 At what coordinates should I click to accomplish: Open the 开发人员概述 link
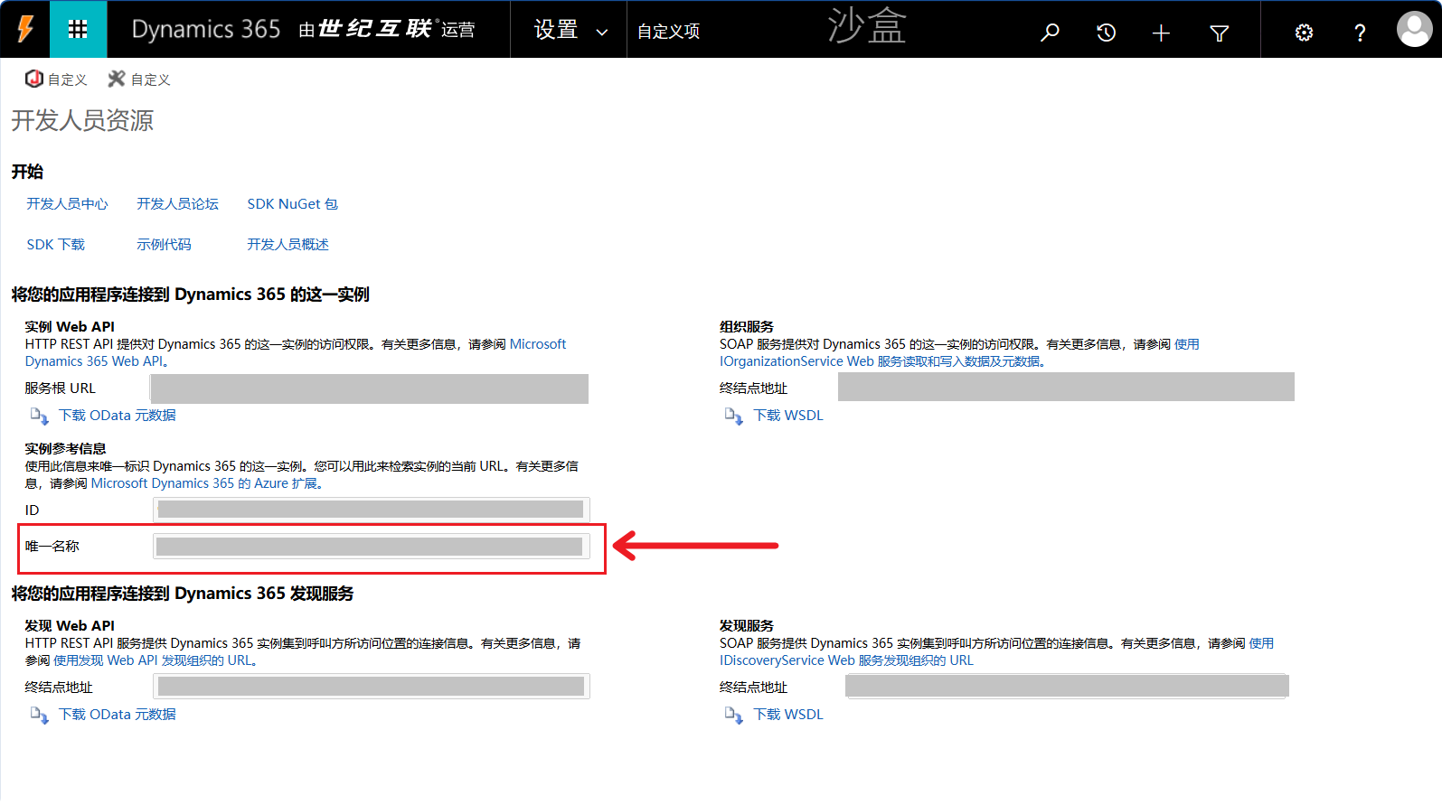287,245
